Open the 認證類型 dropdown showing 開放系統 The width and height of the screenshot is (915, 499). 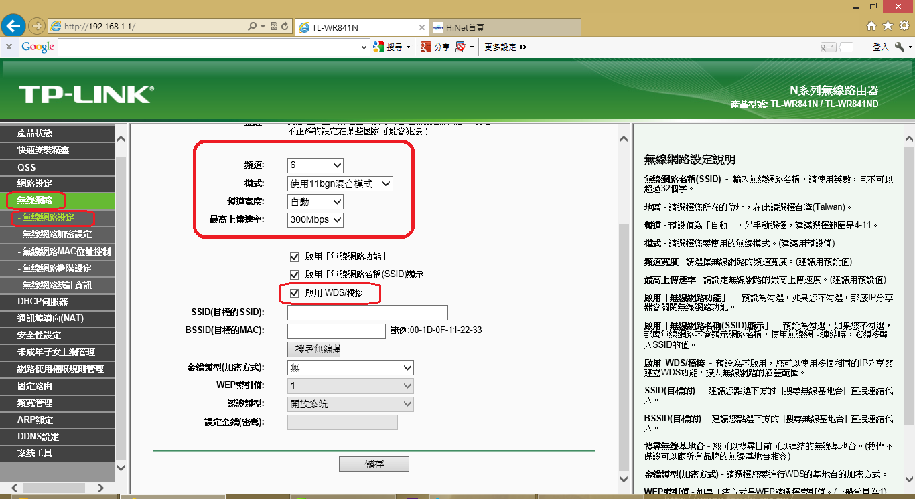click(350, 404)
